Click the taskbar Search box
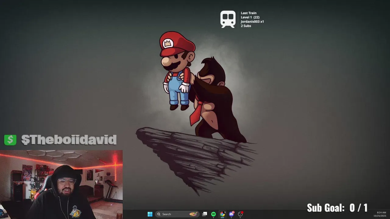 [177, 214]
